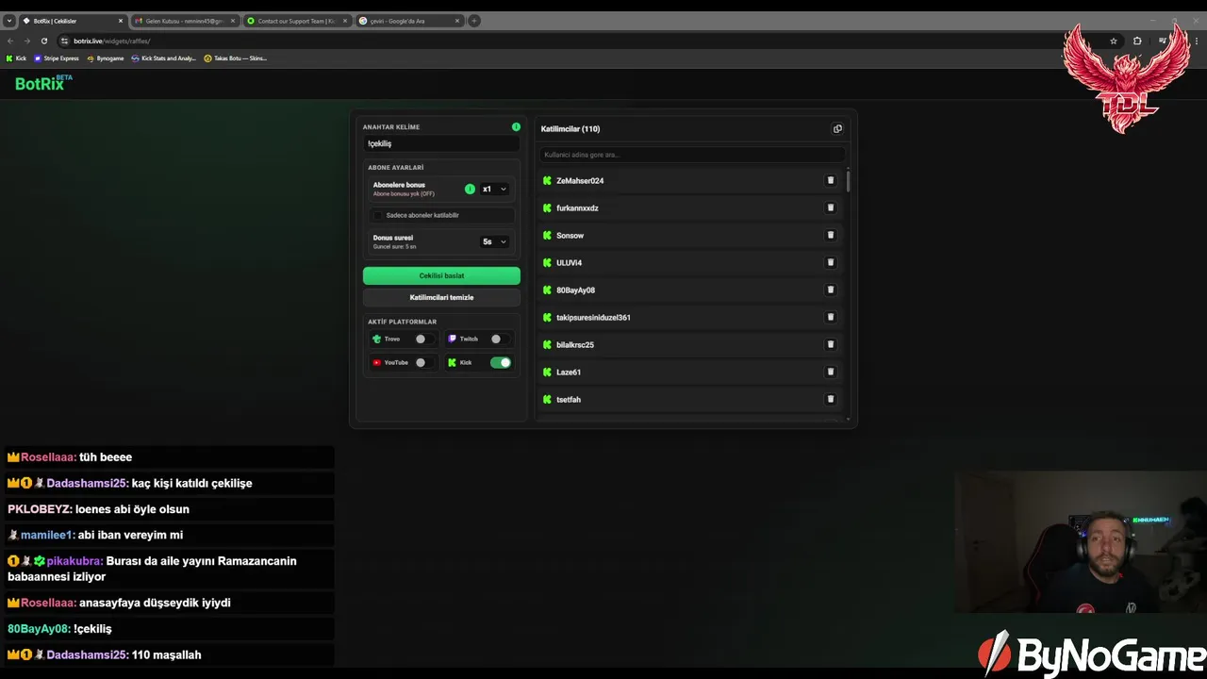The height and width of the screenshot is (679, 1207).
Task: Open the Bynogame bookmark
Action: pyautogui.click(x=106, y=58)
